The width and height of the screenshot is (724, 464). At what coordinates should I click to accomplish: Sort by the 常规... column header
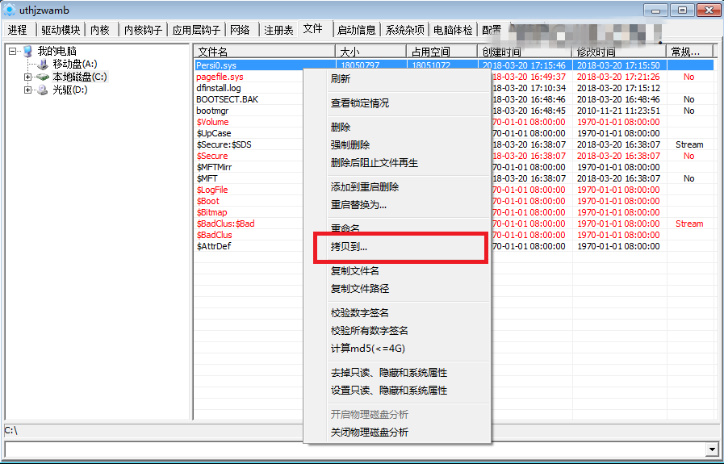(x=690, y=52)
